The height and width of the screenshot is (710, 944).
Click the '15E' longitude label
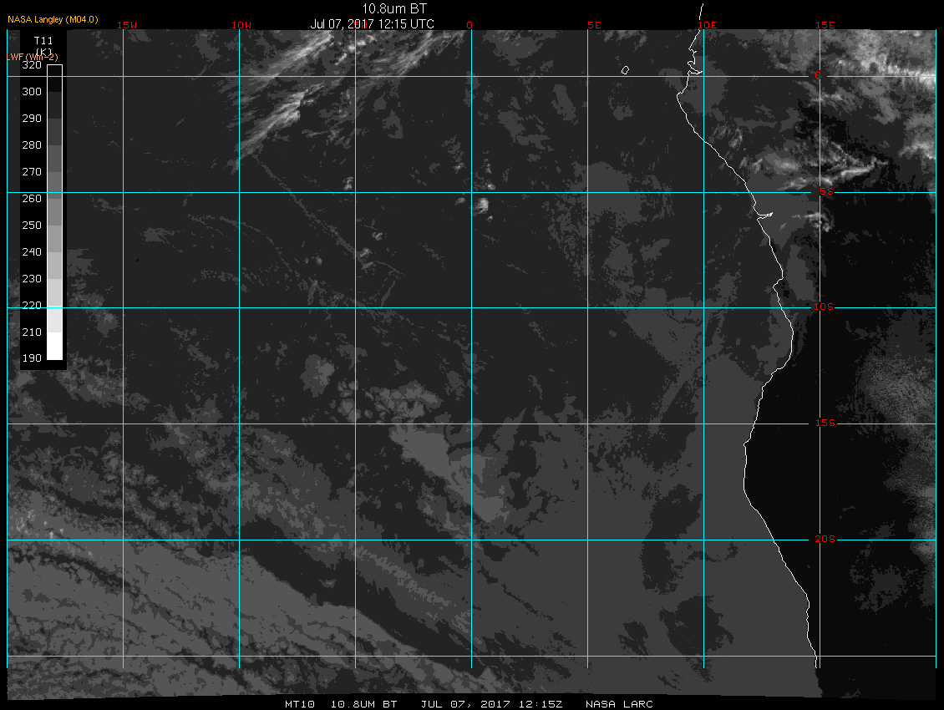point(825,25)
